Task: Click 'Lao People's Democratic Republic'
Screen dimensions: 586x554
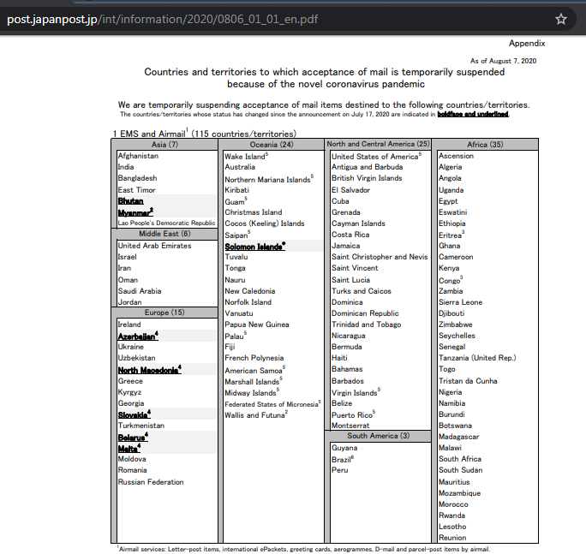Action: pos(166,223)
